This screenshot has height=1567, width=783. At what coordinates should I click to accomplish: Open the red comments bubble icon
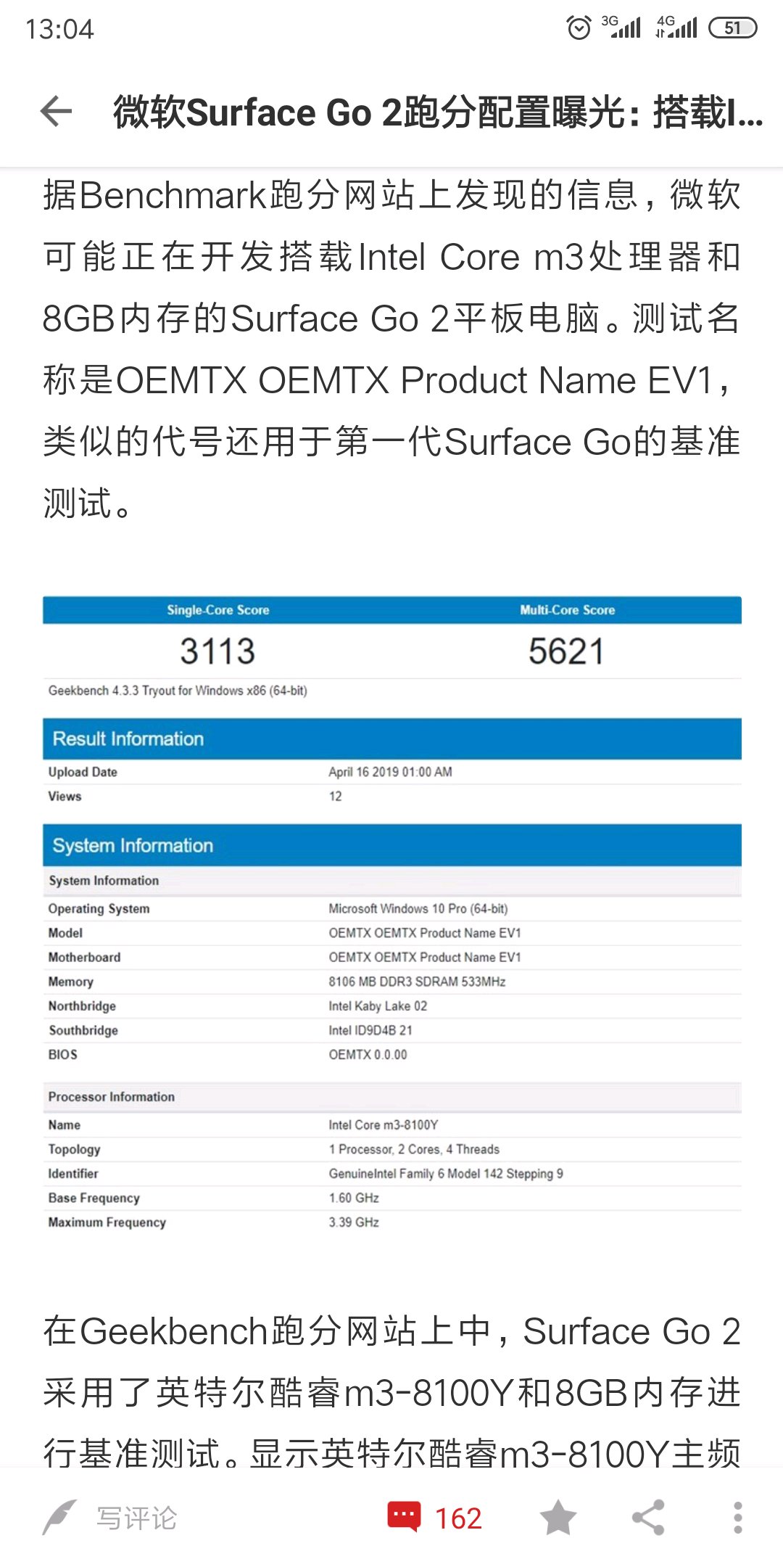[404, 1516]
